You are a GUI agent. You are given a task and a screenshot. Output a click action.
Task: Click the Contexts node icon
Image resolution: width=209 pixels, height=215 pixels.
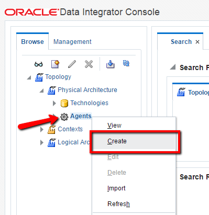click(x=52, y=130)
